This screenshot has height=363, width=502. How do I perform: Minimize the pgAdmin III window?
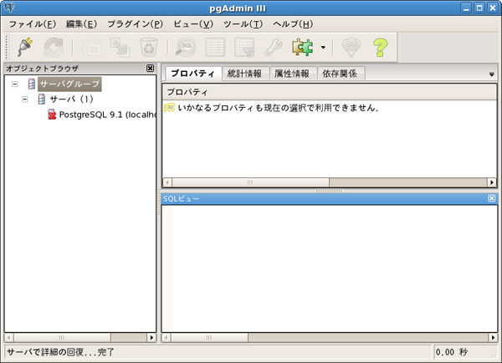pos(467,8)
